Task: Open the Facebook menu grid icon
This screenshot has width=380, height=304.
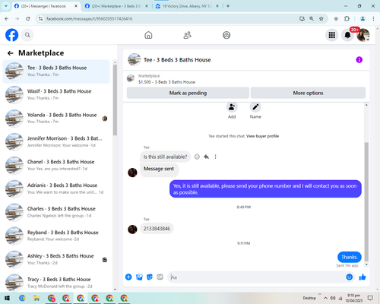Action: click(x=332, y=35)
